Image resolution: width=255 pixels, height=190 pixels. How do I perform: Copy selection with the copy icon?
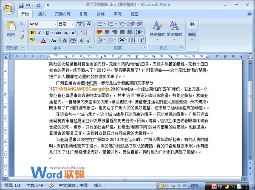[x=22, y=30]
